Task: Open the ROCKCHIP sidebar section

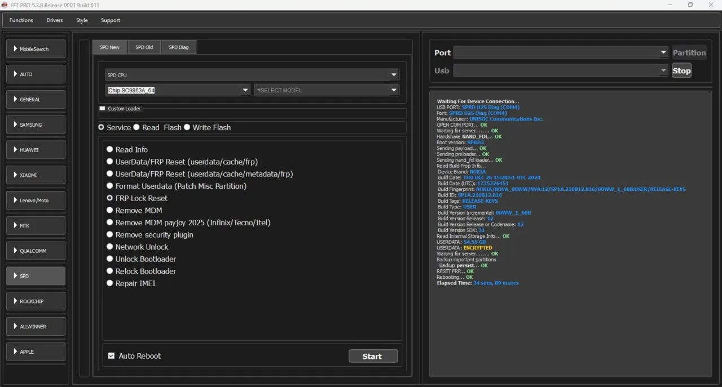Action: point(36,301)
